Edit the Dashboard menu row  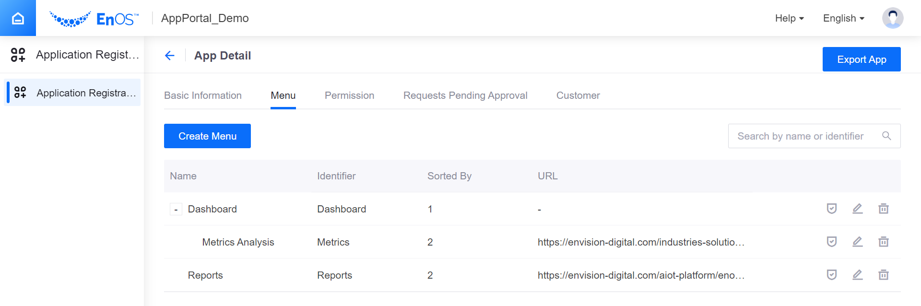pyautogui.click(x=857, y=209)
